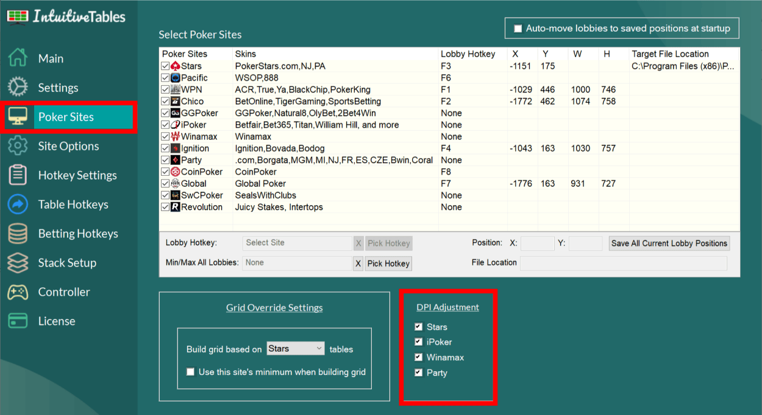
Task: Click the Grid Override Settings heading link
Action: pos(274,308)
